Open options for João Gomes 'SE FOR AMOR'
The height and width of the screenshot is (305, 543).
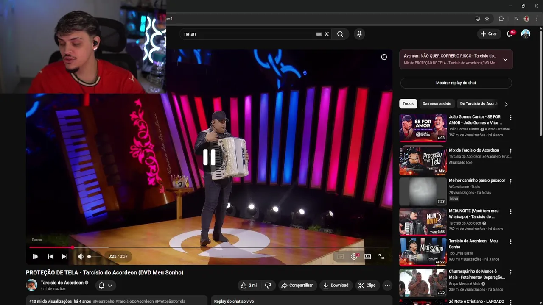click(x=511, y=118)
